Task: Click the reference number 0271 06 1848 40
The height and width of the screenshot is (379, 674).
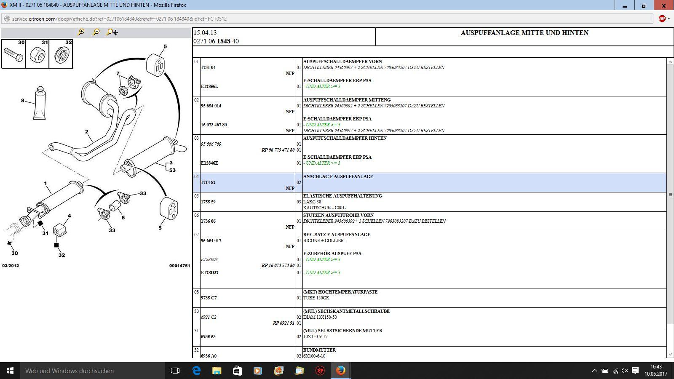Action: 216,41
